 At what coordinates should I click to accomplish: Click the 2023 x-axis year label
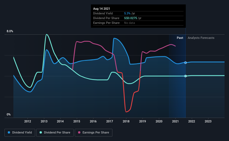point(208,121)
